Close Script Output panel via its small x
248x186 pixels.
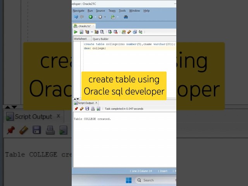(x=96, y=103)
